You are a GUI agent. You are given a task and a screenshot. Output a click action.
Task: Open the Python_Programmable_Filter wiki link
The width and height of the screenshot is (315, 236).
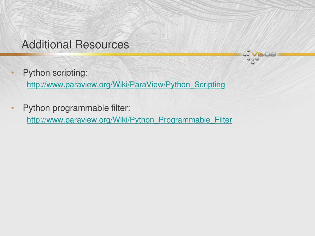[130, 120]
